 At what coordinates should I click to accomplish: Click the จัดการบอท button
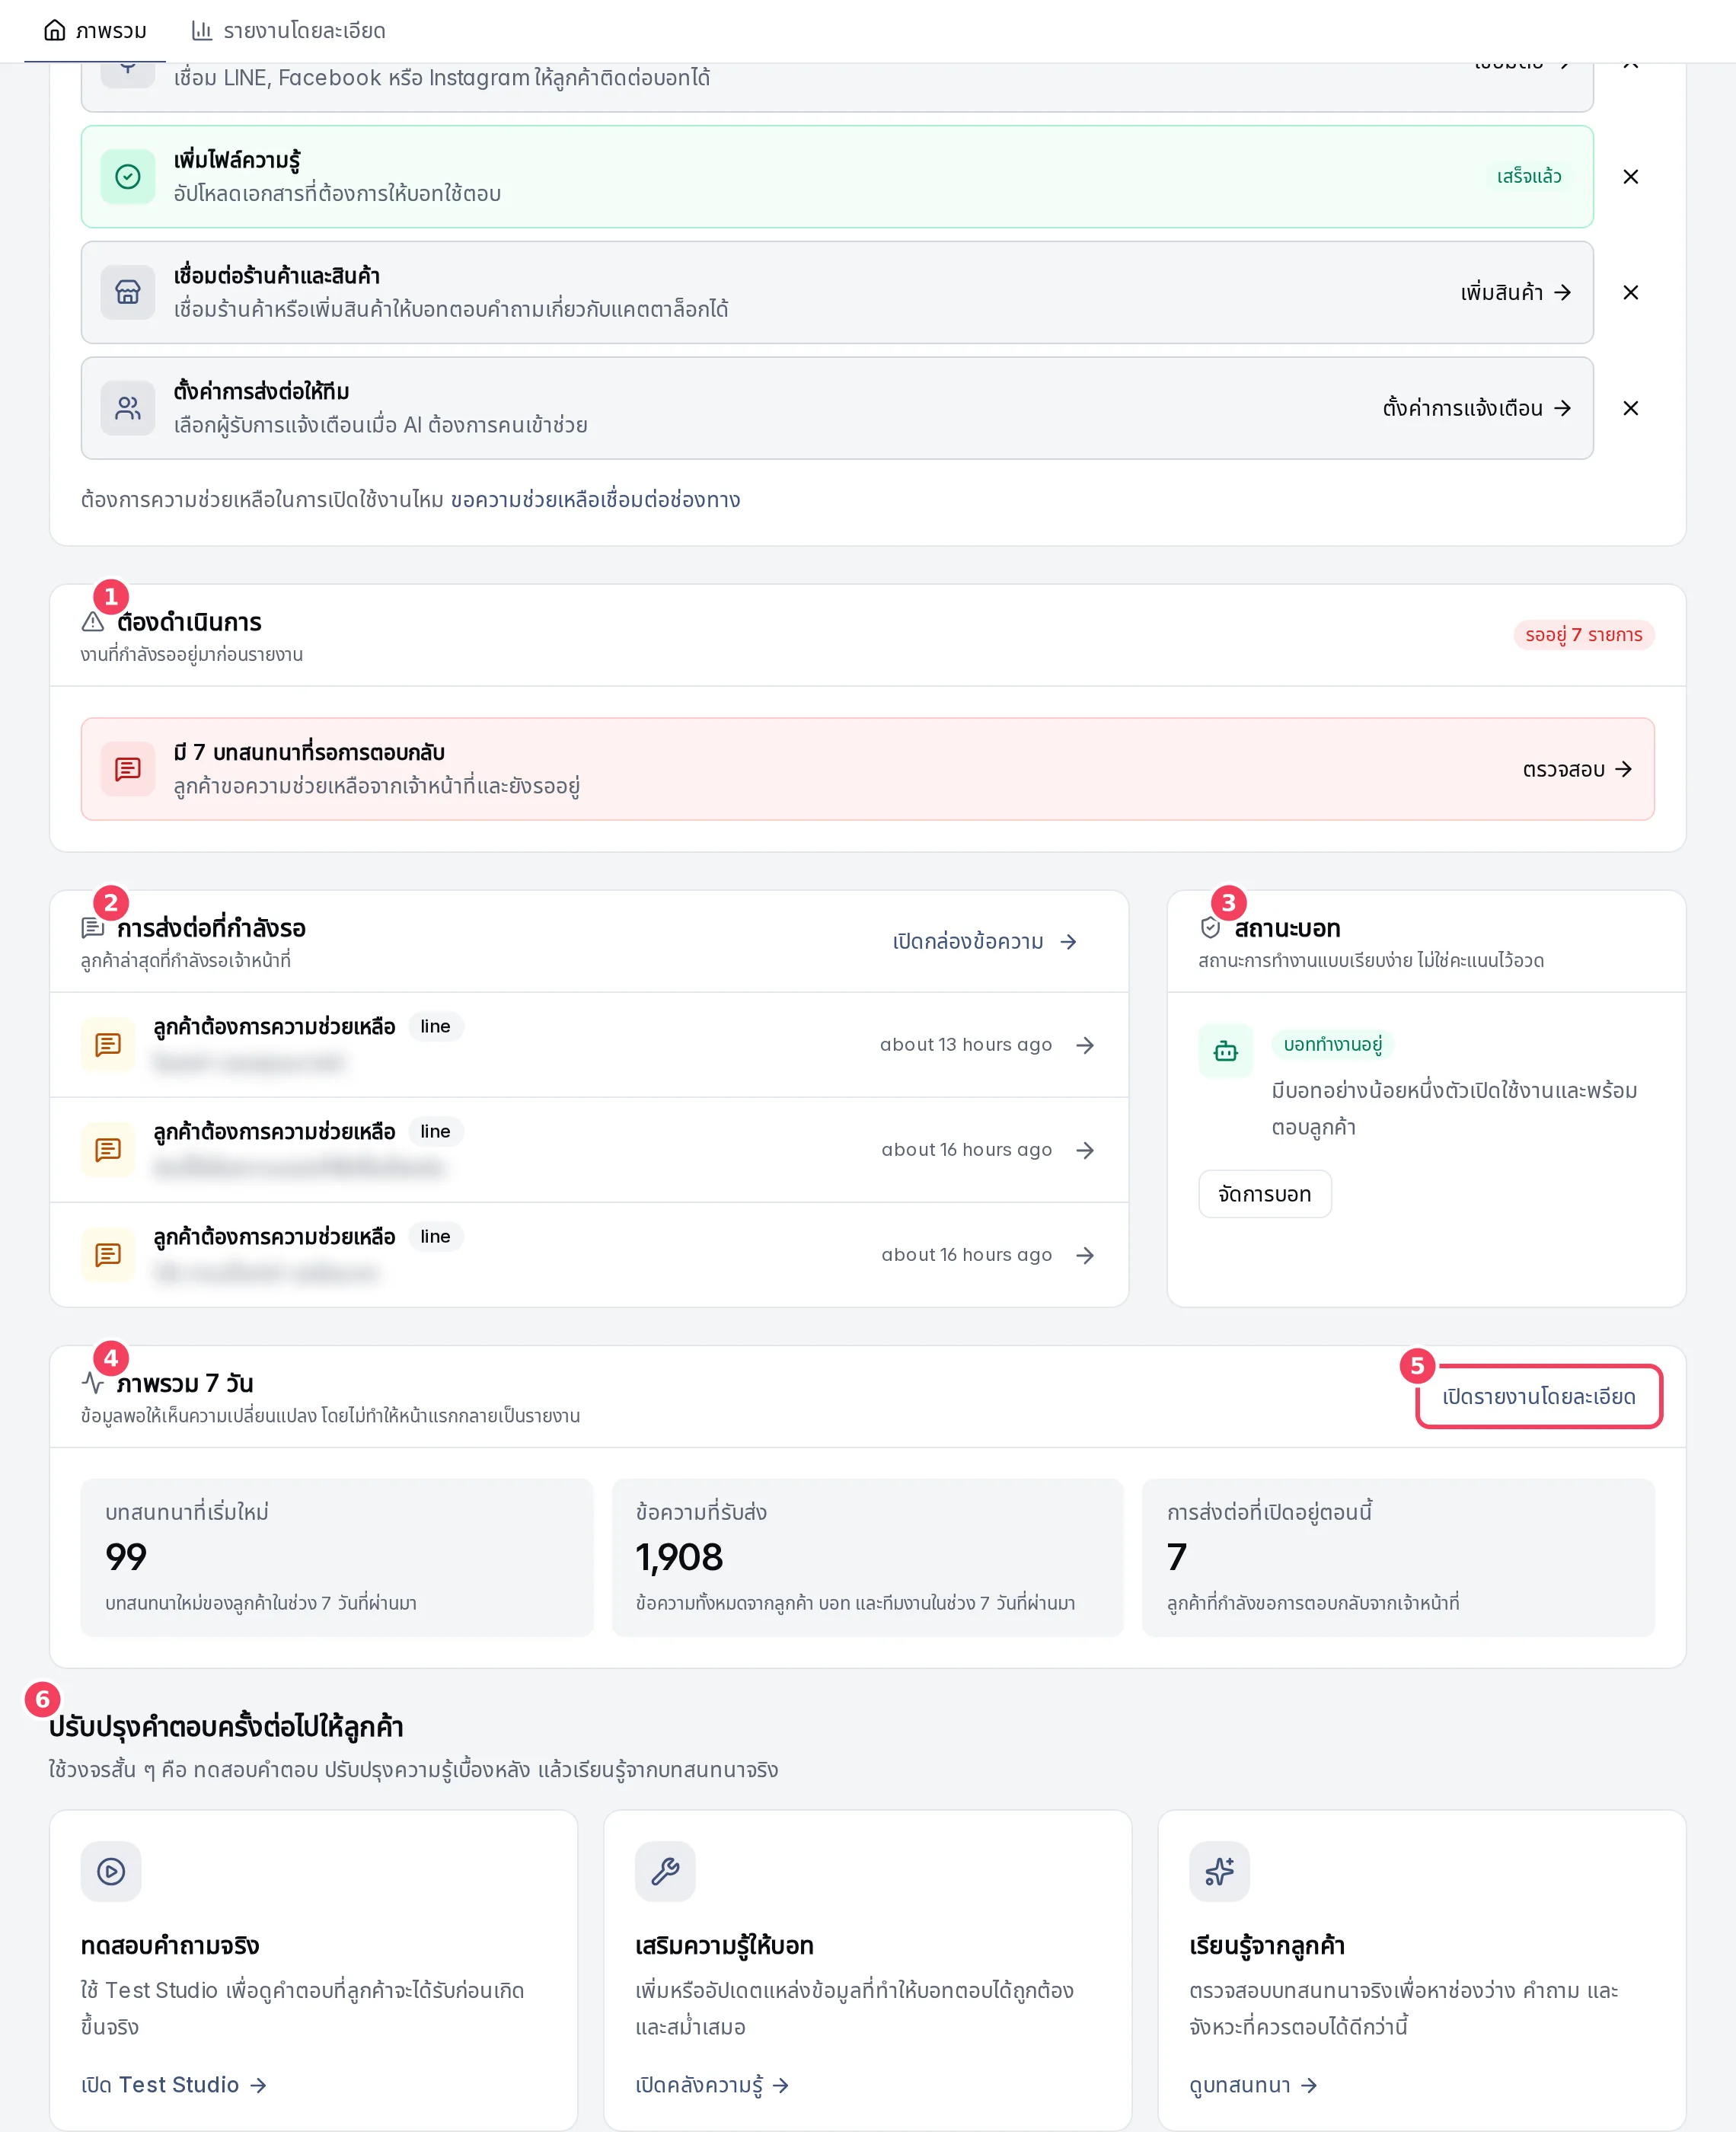click(1264, 1194)
